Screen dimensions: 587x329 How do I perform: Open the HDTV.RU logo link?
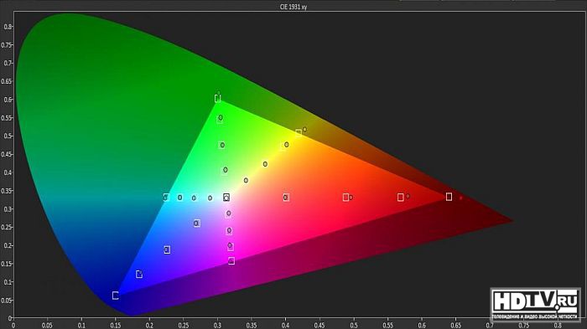(x=535, y=305)
